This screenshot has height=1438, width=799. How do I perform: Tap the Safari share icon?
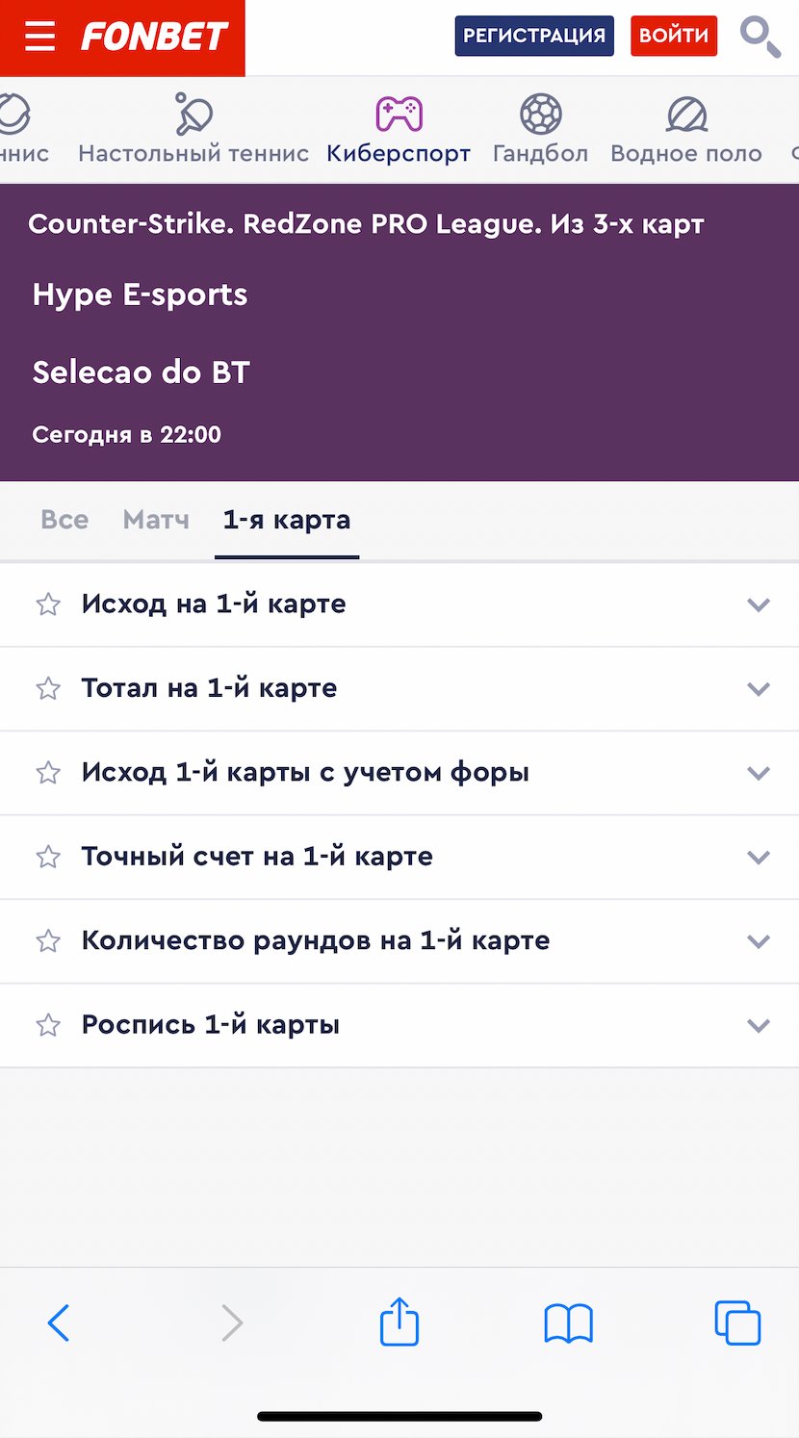pos(399,1322)
